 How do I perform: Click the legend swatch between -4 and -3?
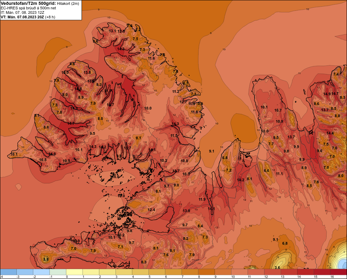8,272
